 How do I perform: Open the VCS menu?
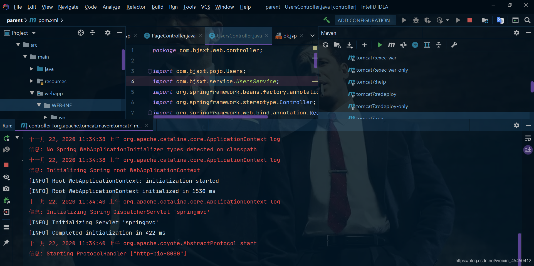pos(206,7)
